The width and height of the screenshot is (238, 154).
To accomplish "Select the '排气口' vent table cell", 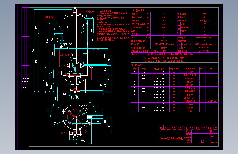I will pyautogui.click(x=190, y=107).
